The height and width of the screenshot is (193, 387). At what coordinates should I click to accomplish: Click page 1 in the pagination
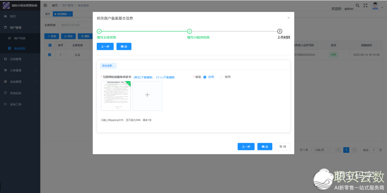click(x=346, y=150)
